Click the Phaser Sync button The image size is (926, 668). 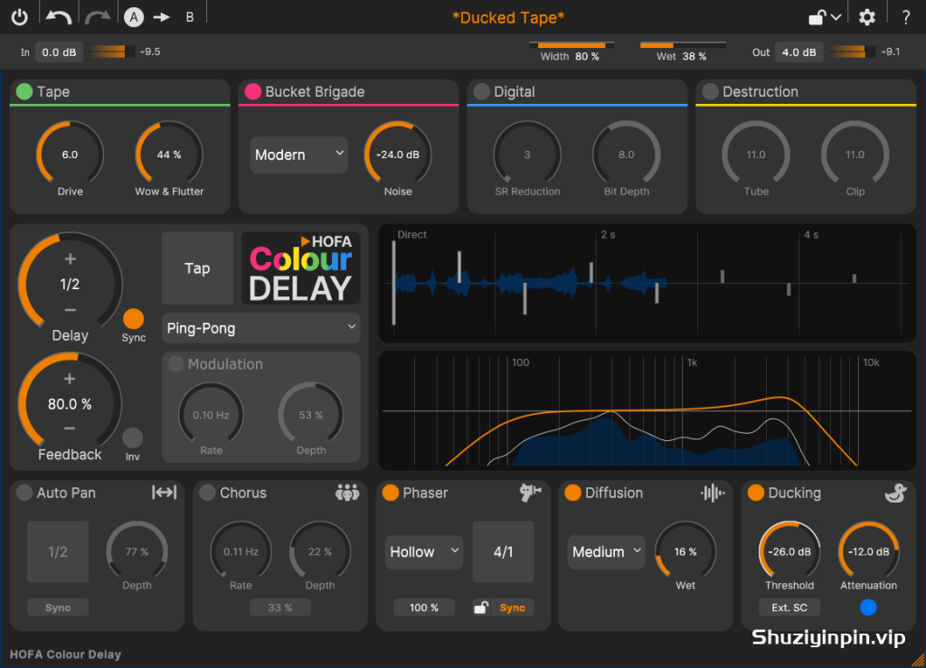512,607
